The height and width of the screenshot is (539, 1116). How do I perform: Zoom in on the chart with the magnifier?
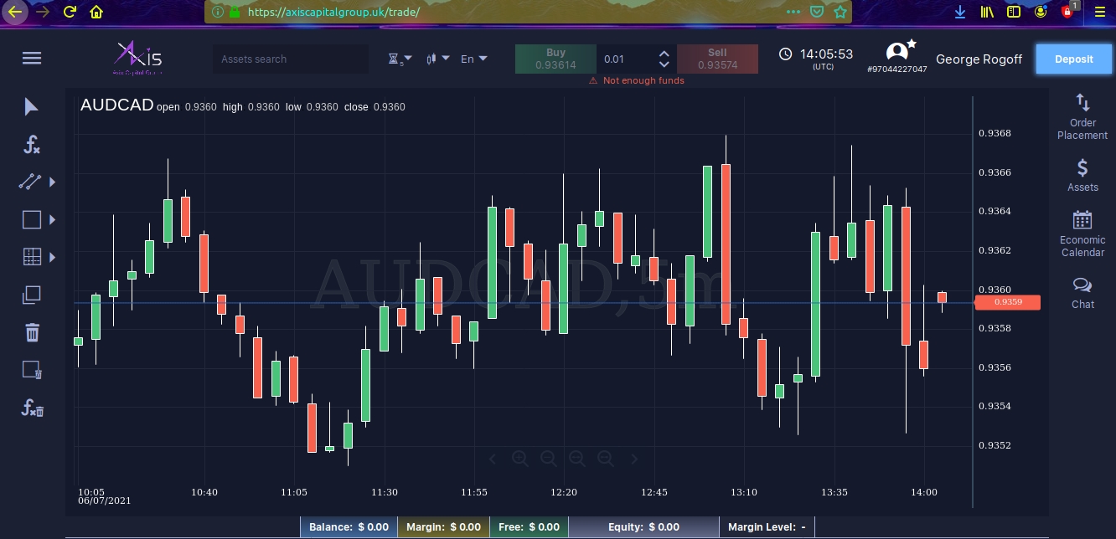coord(520,459)
